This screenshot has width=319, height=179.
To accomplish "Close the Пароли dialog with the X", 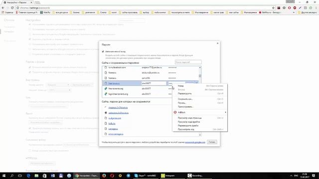I will (217, 43).
